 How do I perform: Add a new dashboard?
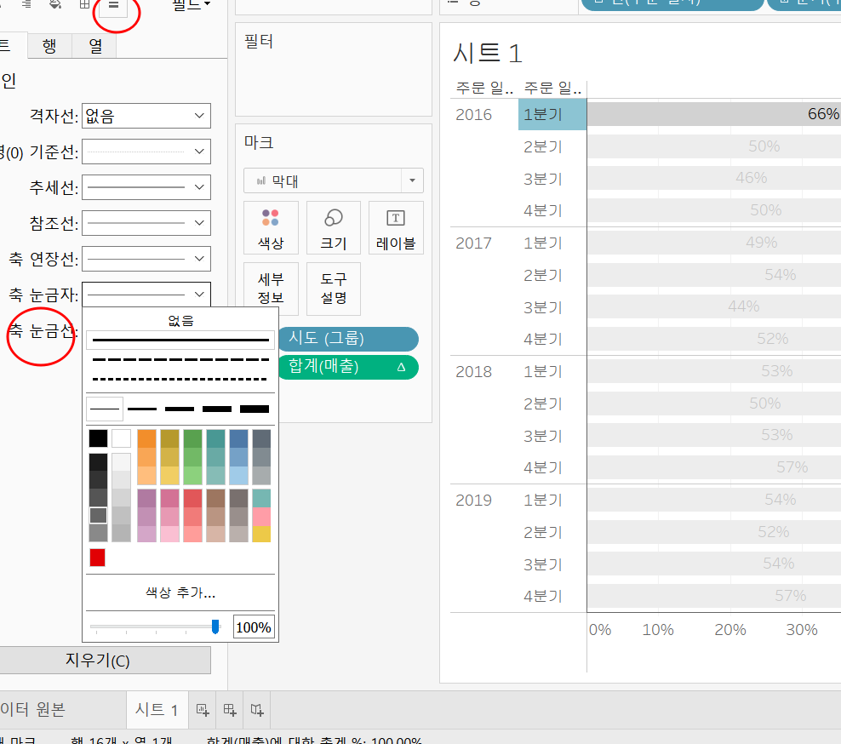coord(230,710)
